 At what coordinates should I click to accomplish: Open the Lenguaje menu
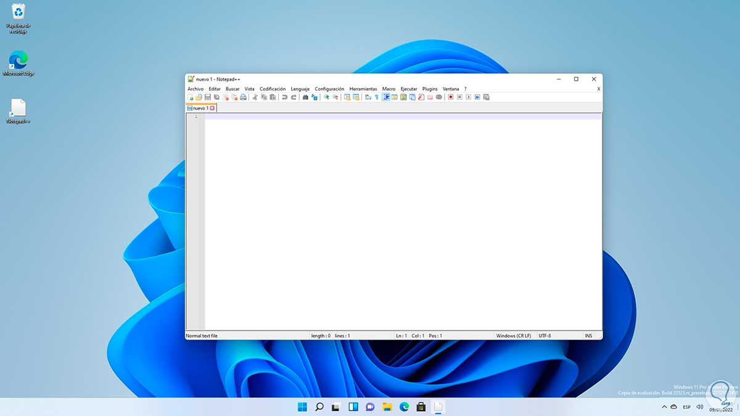300,89
